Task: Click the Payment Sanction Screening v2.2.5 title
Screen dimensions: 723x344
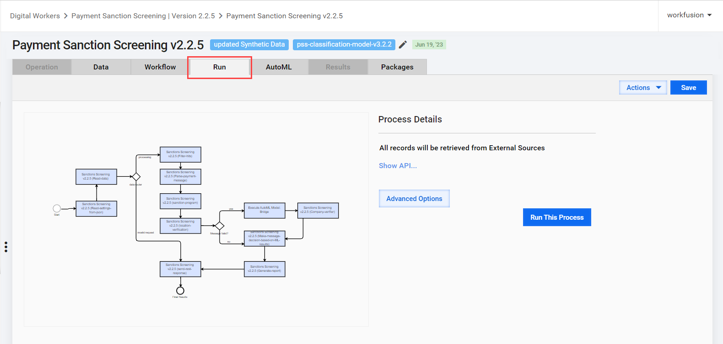Action: [x=108, y=45]
